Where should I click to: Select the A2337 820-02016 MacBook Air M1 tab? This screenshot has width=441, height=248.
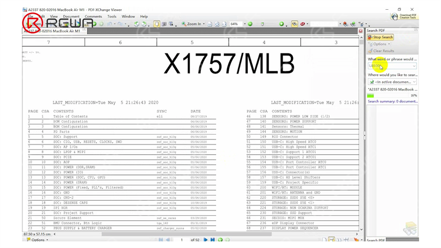53,31
